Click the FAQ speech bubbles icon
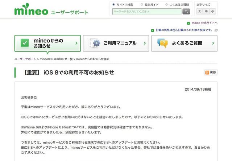The height and width of the screenshot is (161, 232). (x=162, y=43)
